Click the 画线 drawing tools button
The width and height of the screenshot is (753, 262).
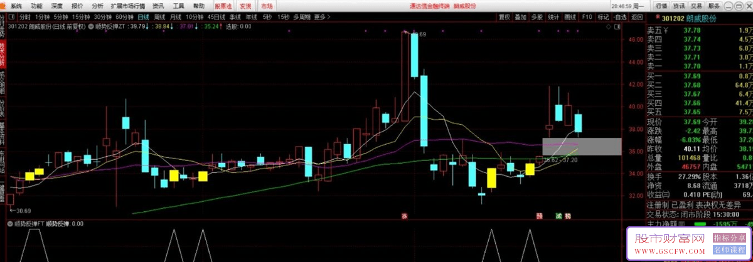pos(570,17)
